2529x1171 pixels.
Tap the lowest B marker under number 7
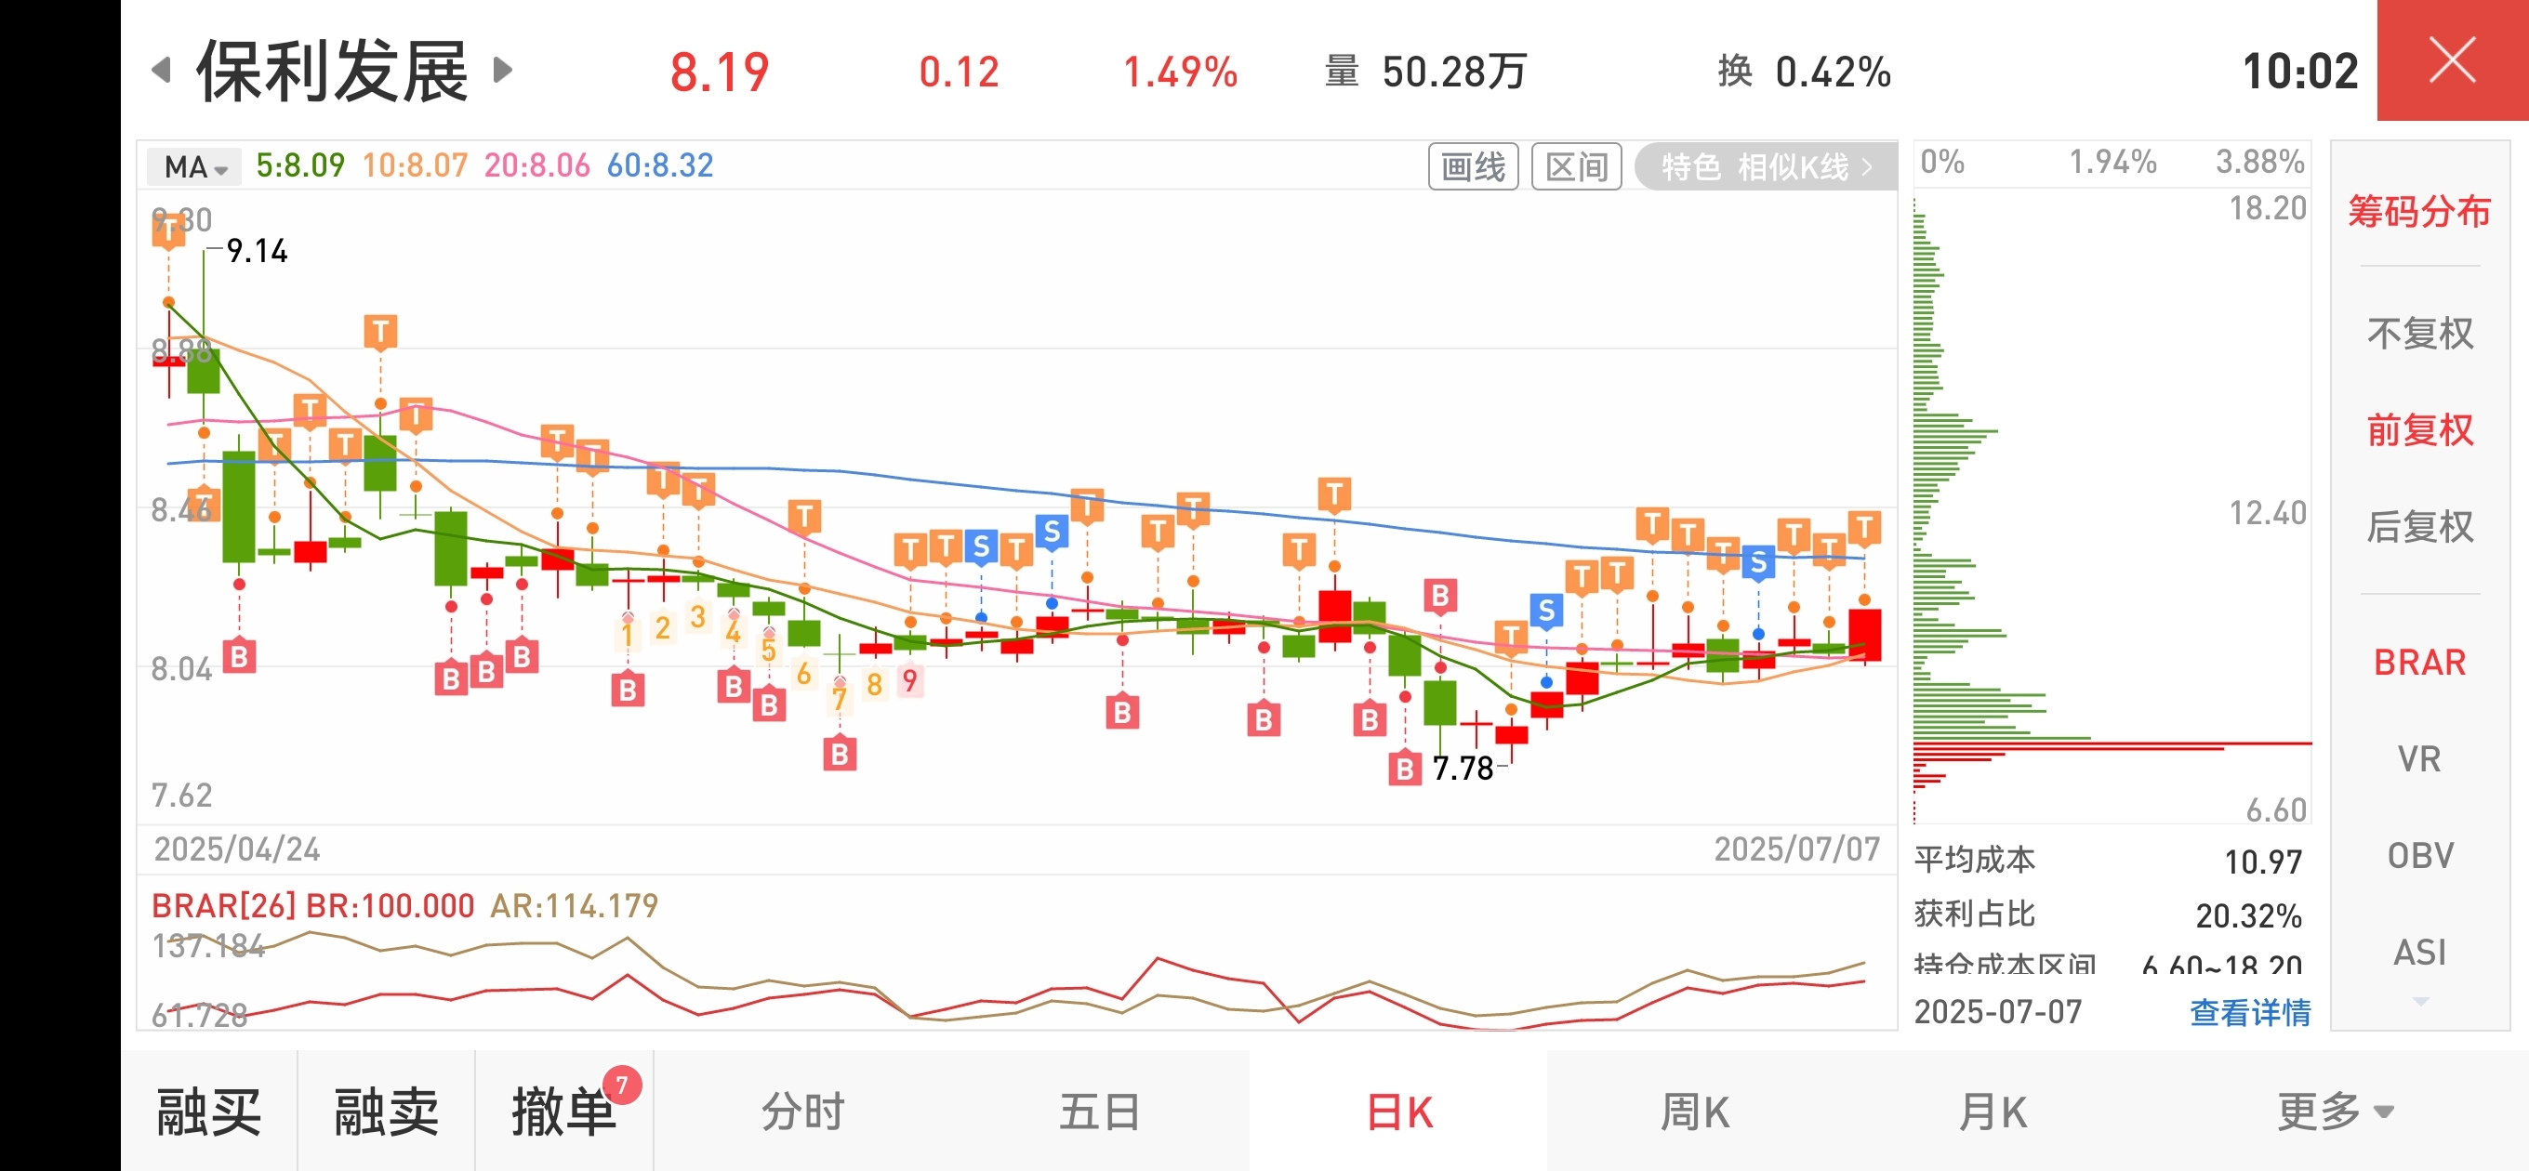[x=840, y=754]
